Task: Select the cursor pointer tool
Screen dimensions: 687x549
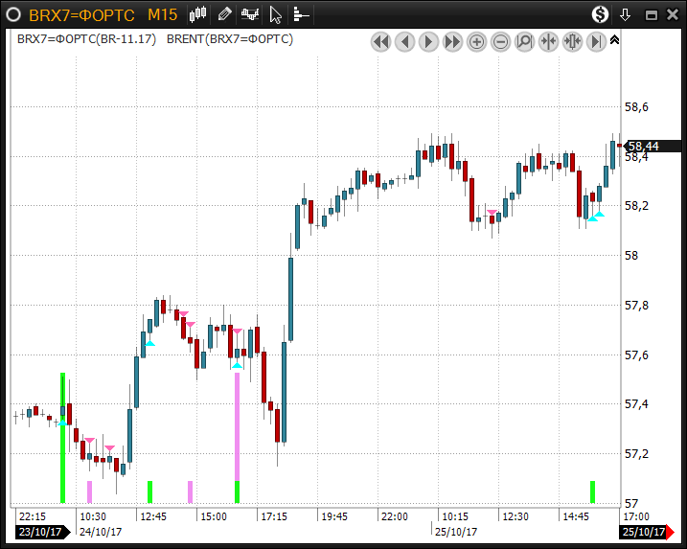Action: pos(276,14)
